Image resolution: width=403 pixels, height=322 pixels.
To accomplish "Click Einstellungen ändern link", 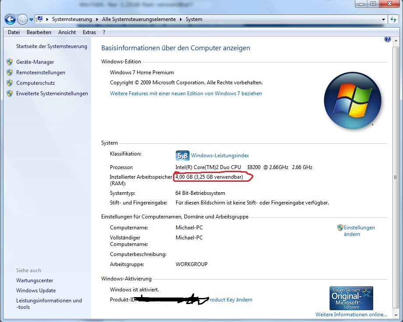I will tap(359, 231).
